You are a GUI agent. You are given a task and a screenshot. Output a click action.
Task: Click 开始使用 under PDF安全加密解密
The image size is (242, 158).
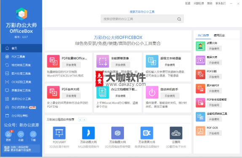point(214,105)
